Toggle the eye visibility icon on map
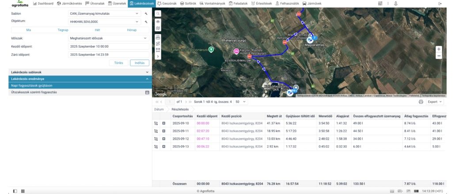The image size is (455, 194). (158, 21)
